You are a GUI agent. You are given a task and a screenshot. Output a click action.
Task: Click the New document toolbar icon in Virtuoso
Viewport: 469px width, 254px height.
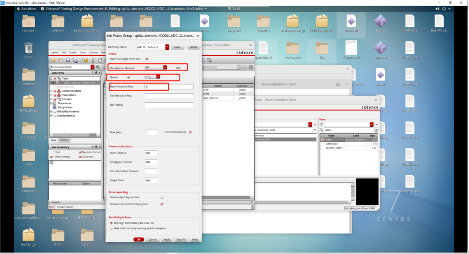[x=53, y=60]
